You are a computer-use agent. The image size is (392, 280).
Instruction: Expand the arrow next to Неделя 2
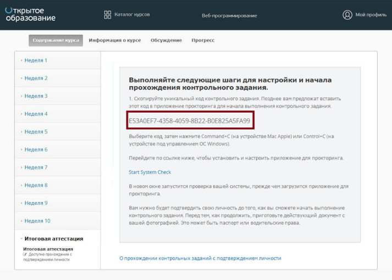pyautogui.click(x=21, y=78)
